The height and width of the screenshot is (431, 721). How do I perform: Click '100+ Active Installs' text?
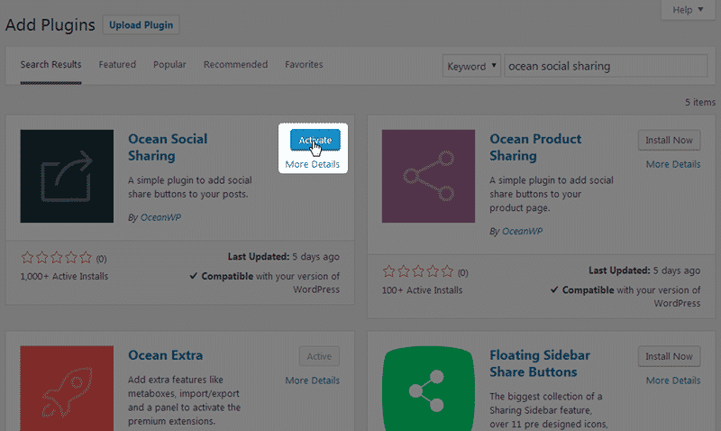click(422, 290)
